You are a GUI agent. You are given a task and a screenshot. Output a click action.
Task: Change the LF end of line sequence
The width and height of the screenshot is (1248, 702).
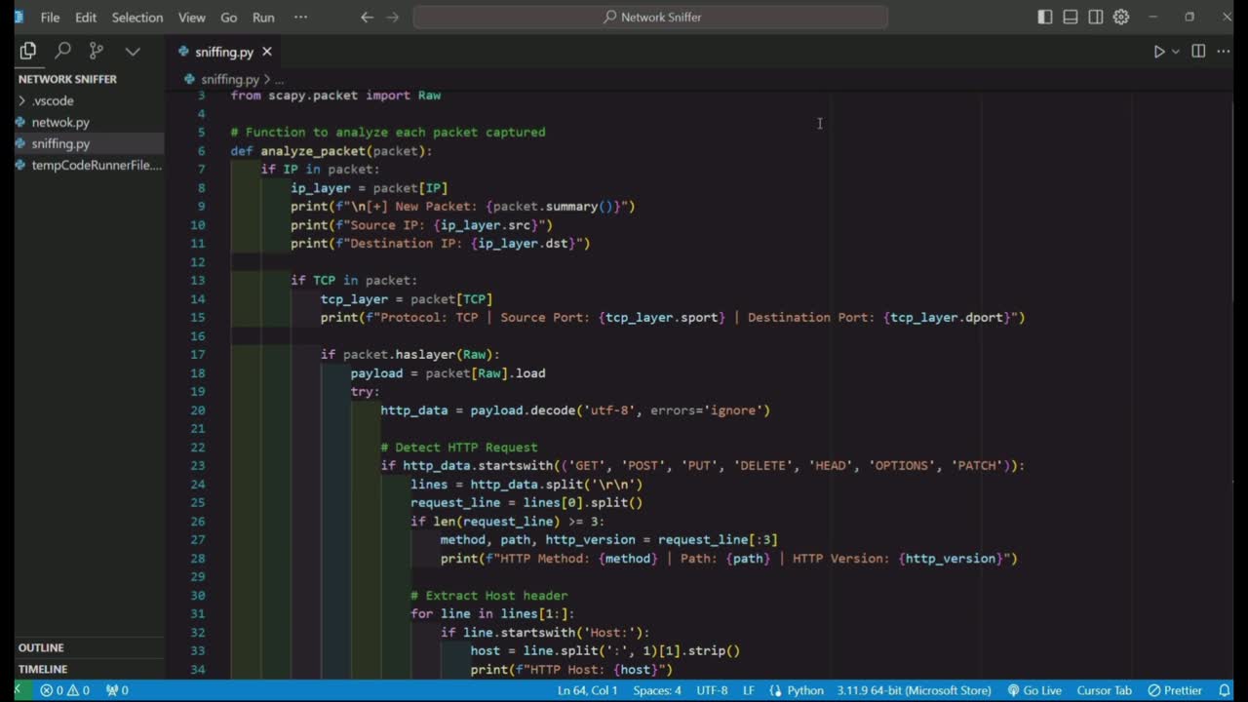tap(749, 690)
